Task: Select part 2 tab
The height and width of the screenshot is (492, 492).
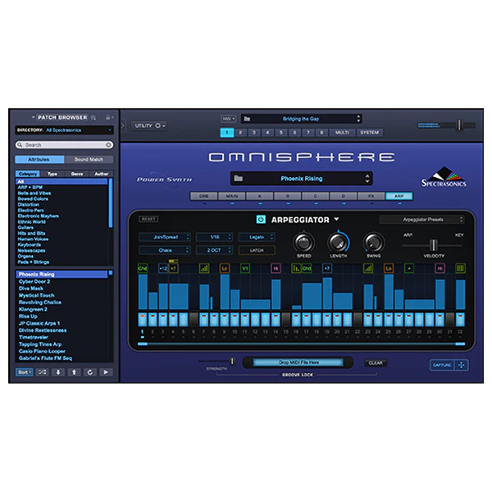Action: pyautogui.click(x=240, y=132)
